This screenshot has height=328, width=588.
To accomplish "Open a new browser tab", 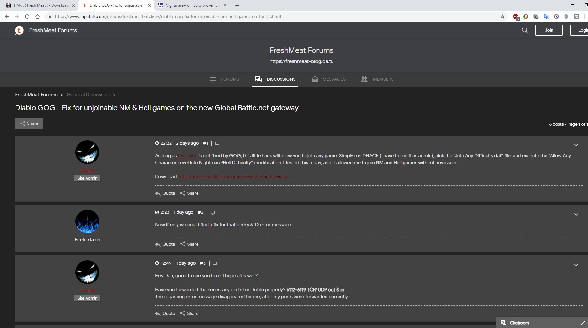I will [237, 5].
